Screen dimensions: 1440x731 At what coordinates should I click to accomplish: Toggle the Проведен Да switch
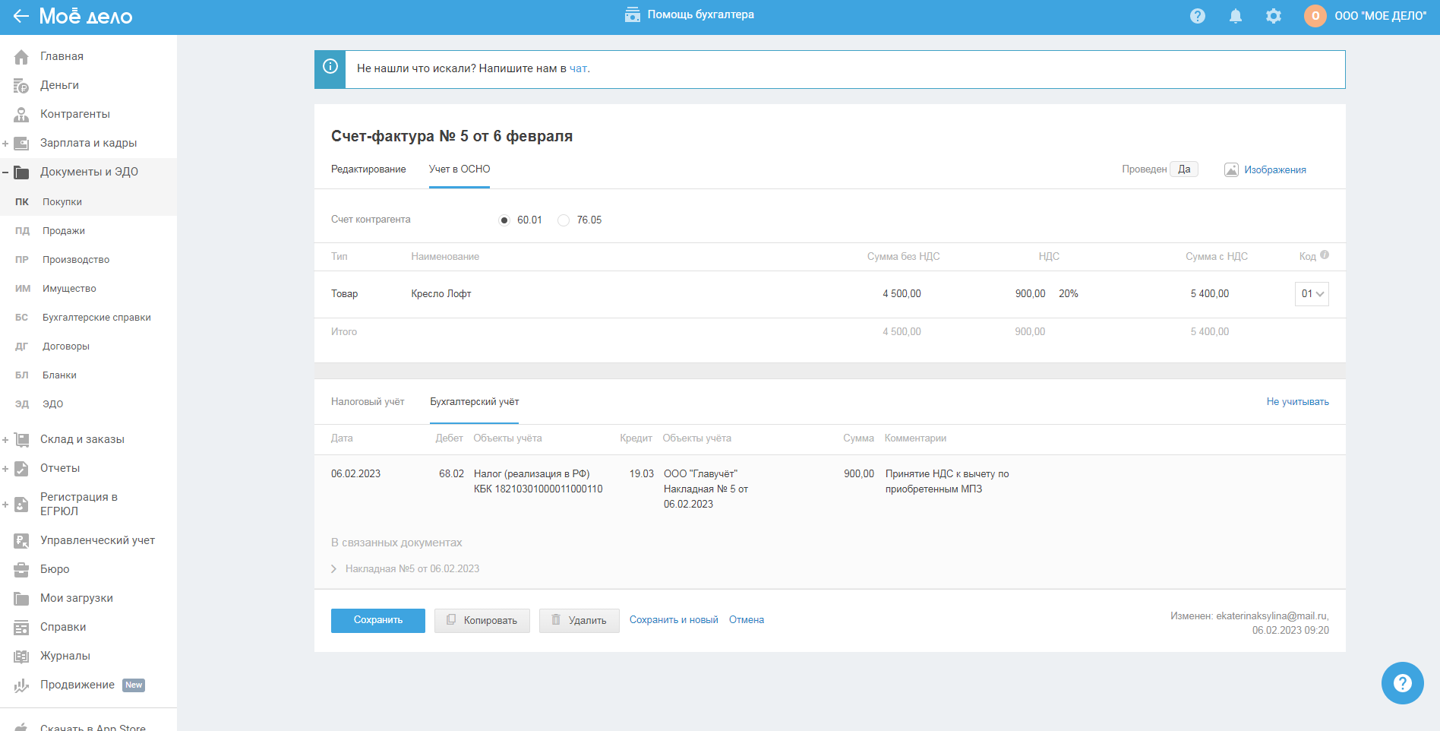pos(1184,169)
